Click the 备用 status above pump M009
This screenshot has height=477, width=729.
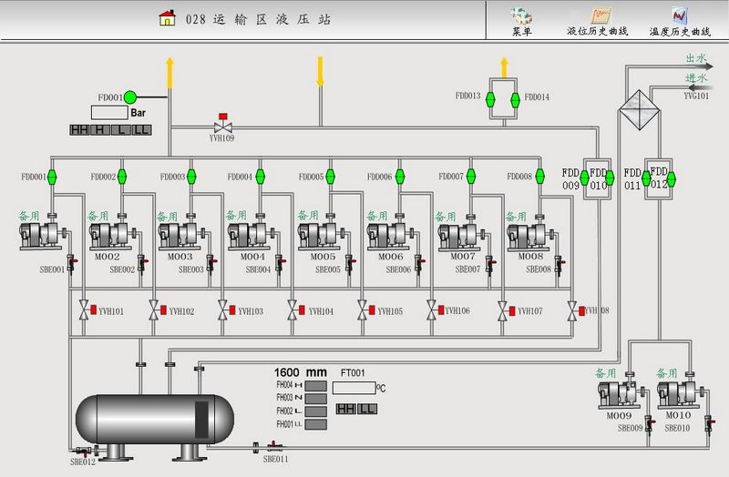(605, 373)
